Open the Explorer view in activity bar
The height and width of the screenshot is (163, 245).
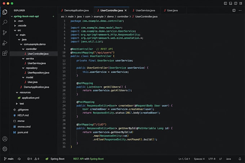[x=5, y=12]
